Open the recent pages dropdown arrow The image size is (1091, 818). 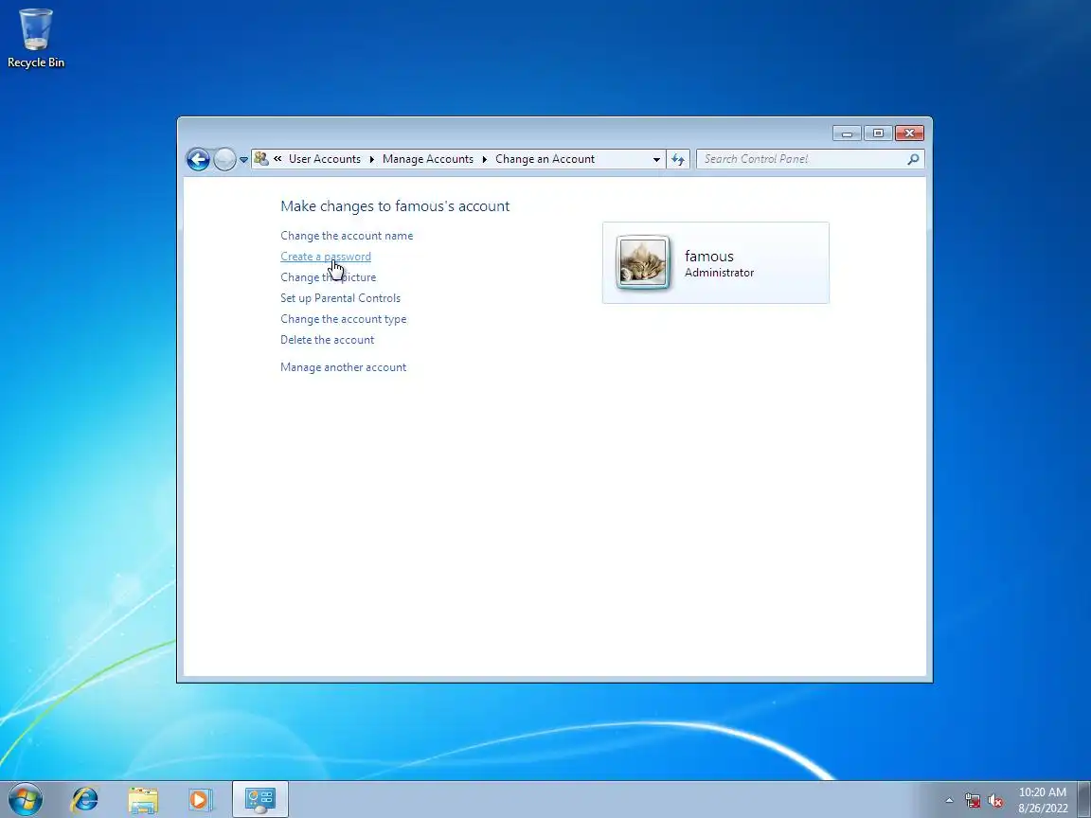click(243, 160)
